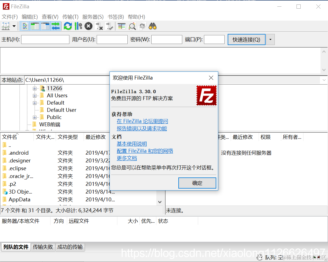This screenshot has height=262, width=328.
Task: Open Site Manager dropdown arrow
Action: 14,26
